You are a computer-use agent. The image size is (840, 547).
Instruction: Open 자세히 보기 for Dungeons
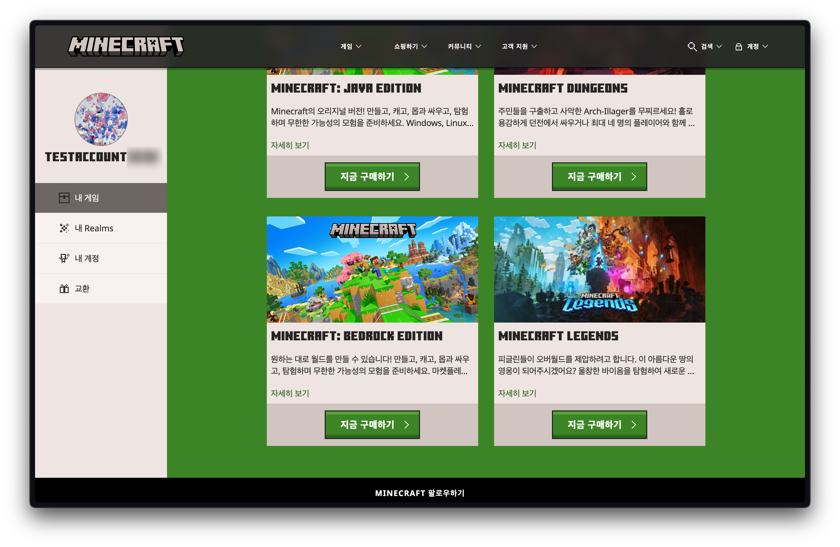point(517,145)
